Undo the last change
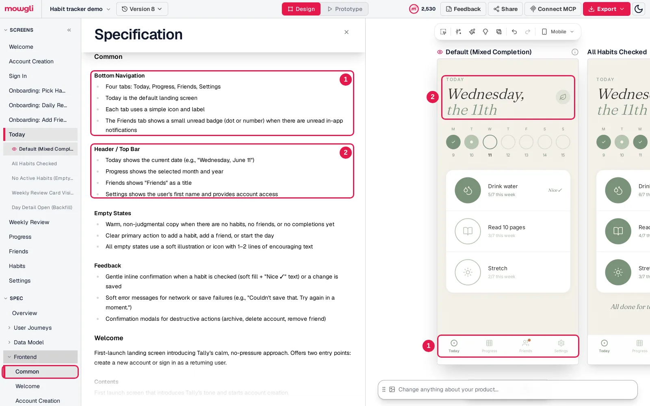650x406 pixels. [514, 32]
